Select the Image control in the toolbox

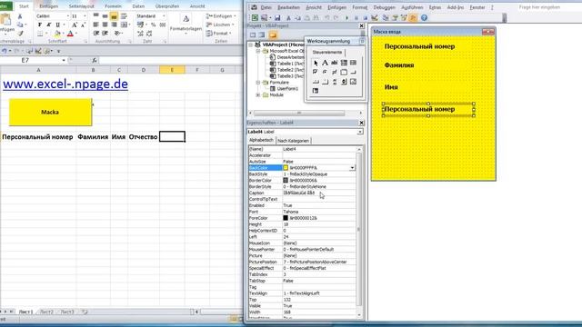coord(353,82)
